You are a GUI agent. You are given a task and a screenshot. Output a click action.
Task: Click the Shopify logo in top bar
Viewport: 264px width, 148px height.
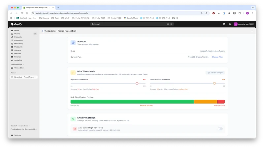click(16, 24)
